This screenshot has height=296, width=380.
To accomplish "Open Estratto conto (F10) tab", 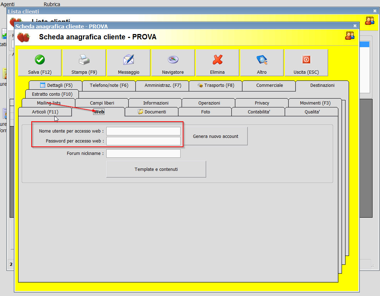I will point(52,94).
